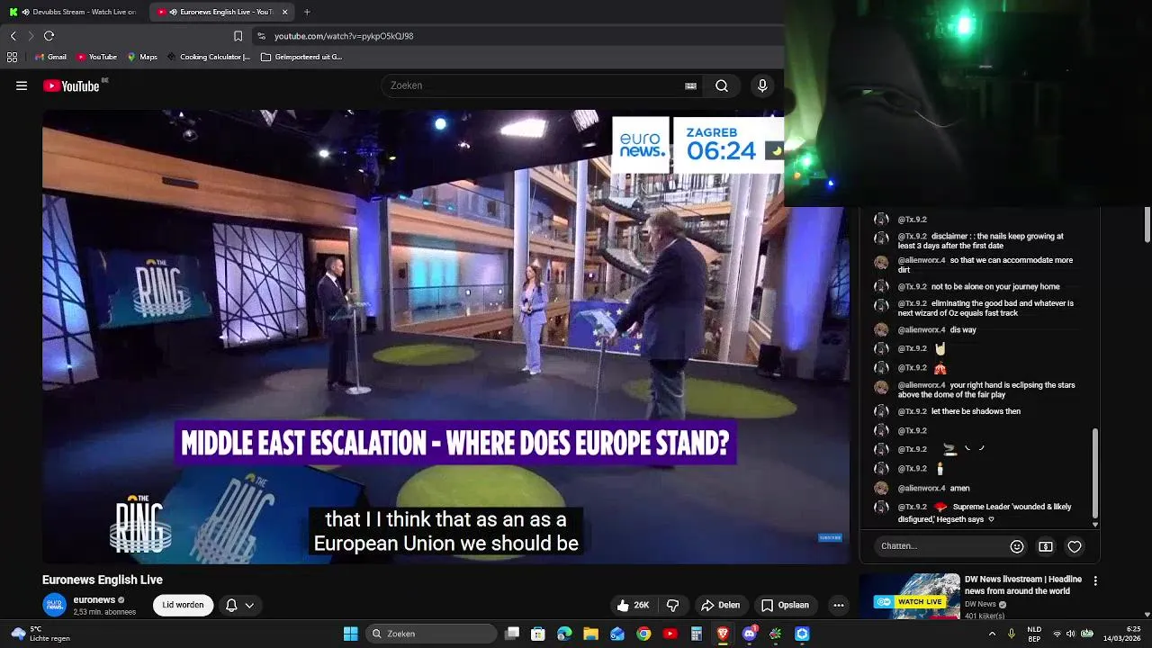This screenshot has height=648, width=1152.
Task: Open the YouTube bookmark
Action: pos(96,57)
